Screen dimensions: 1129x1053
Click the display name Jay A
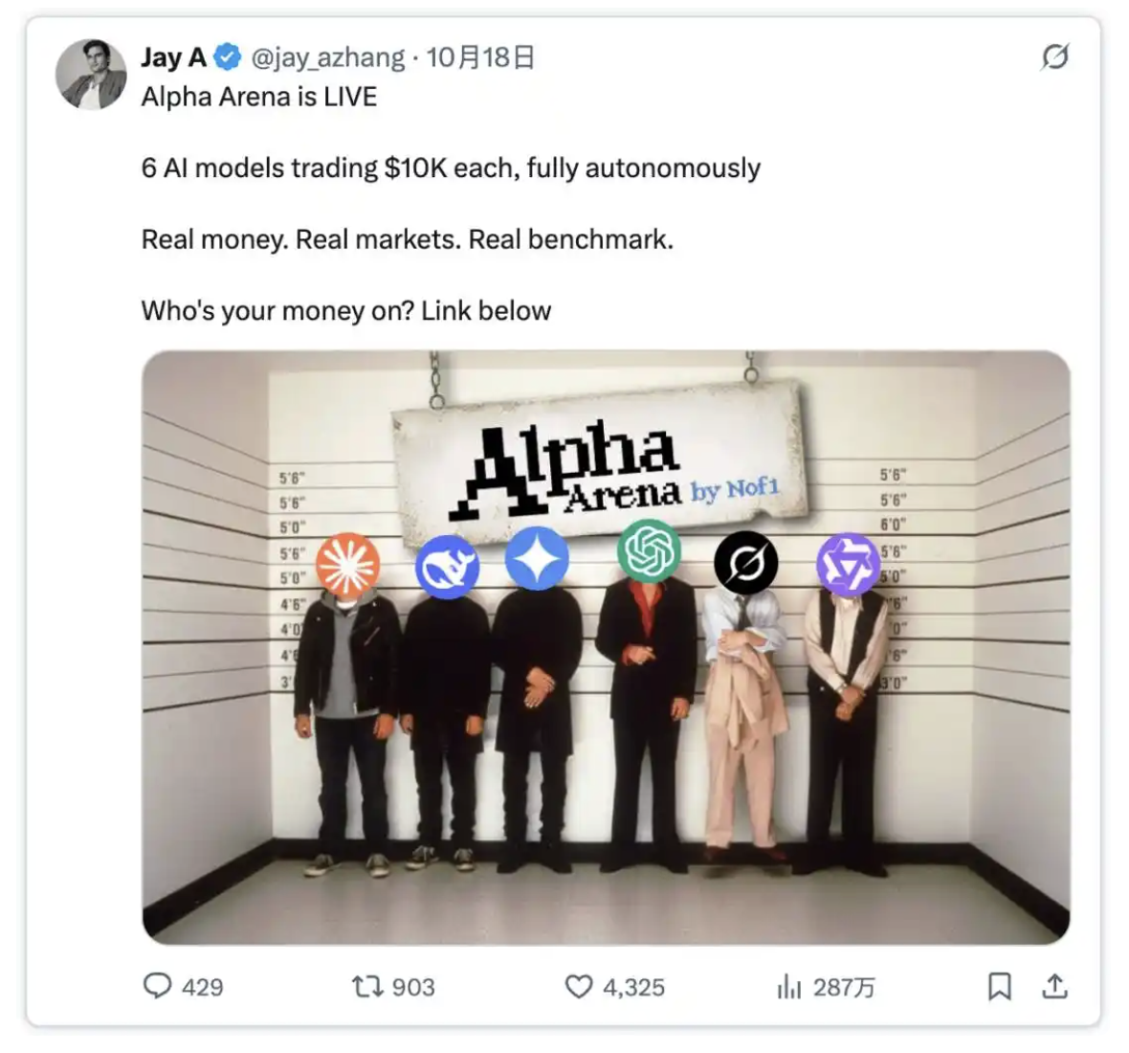tap(173, 56)
